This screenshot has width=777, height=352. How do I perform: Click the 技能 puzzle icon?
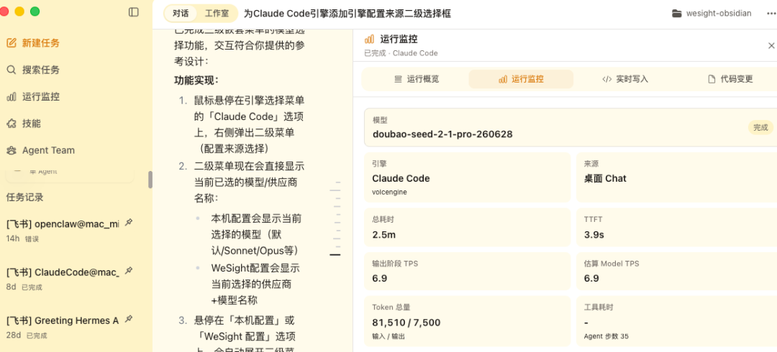tap(12, 124)
